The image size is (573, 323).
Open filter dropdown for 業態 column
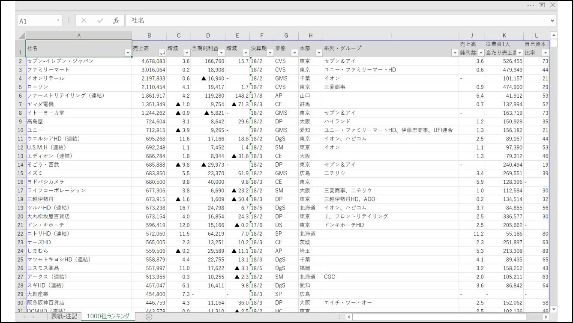click(294, 53)
